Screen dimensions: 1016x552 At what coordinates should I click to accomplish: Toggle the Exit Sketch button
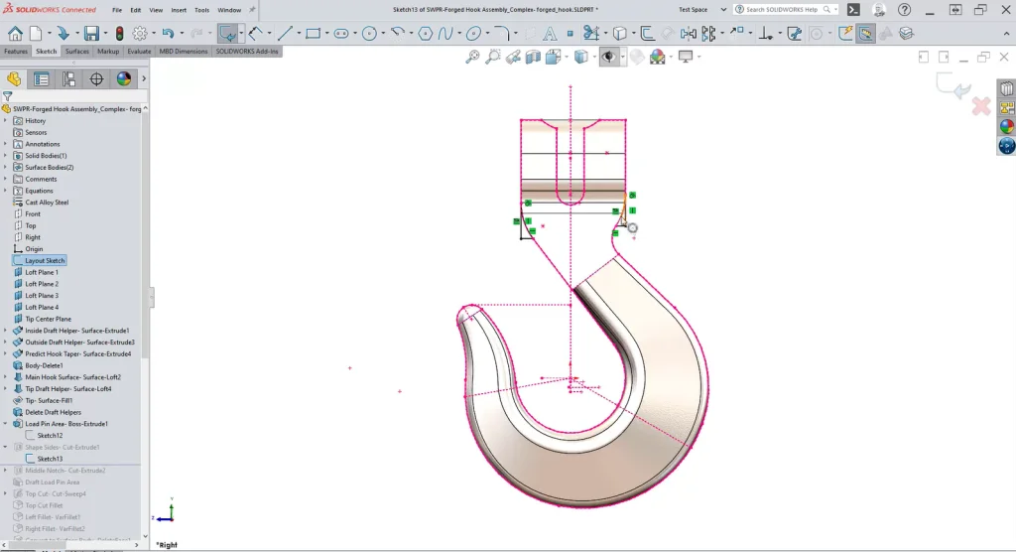227,33
